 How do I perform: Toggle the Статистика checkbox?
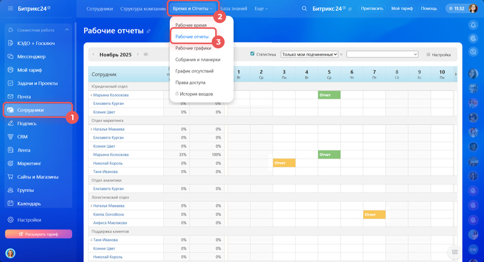[x=252, y=54]
